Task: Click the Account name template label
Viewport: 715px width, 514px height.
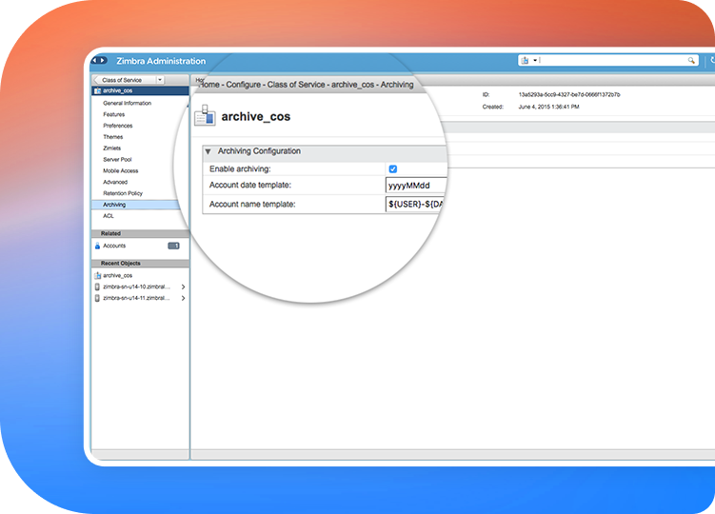Action: click(252, 205)
